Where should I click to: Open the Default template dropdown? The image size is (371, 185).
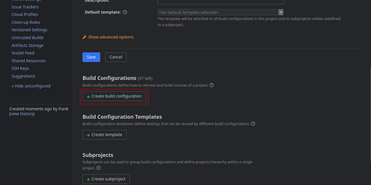pyautogui.click(x=218, y=12)
